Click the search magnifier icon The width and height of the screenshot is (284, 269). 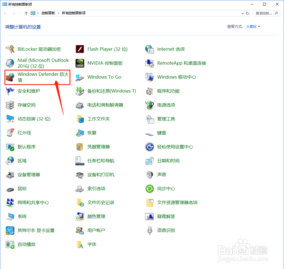[x=276, y=13]
